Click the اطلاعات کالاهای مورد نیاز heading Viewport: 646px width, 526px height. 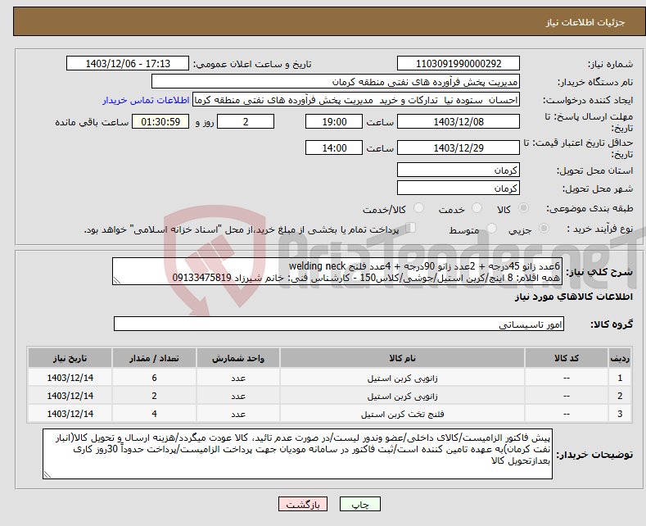click(x=573, y=297)
